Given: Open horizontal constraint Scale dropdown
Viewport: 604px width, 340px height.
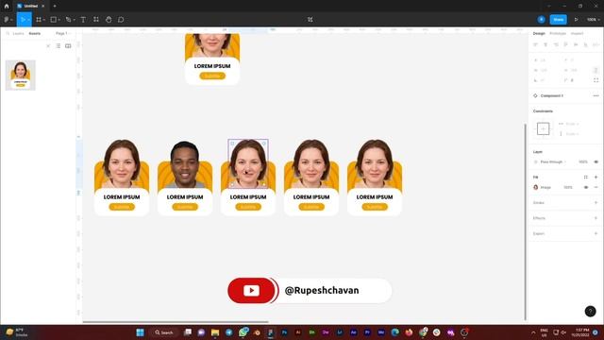Looking at the screenshot, I should pos(572,124).
